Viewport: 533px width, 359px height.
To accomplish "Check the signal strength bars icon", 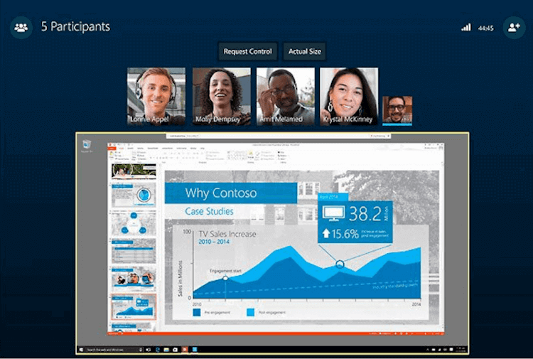I will pyautogui.click(x=466, y=27).
